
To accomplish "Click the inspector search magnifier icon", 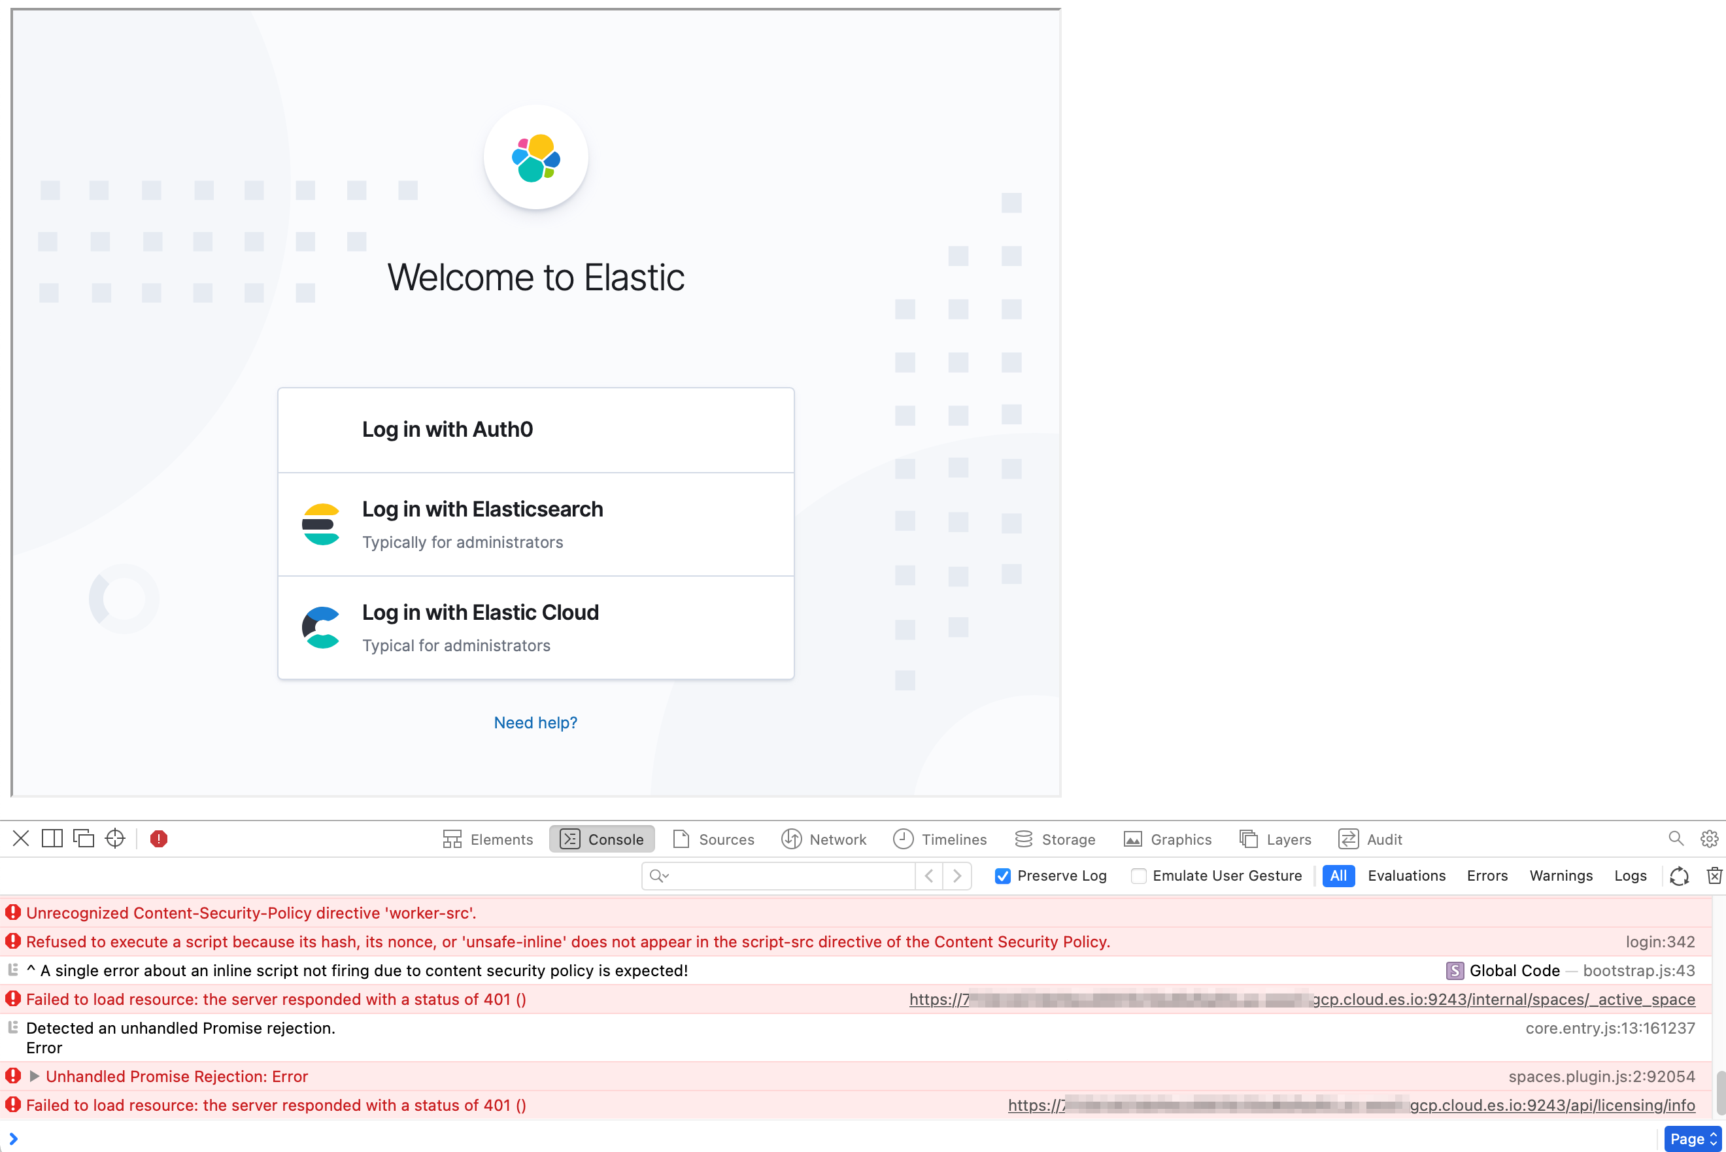I will [x=1676, y=838].
